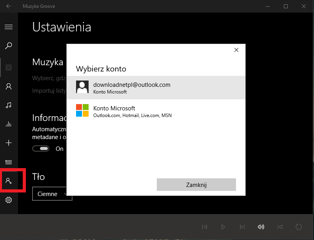Minimize the Muzyka Groove window
The image size is (314, 240).
(x=268, y=6)
